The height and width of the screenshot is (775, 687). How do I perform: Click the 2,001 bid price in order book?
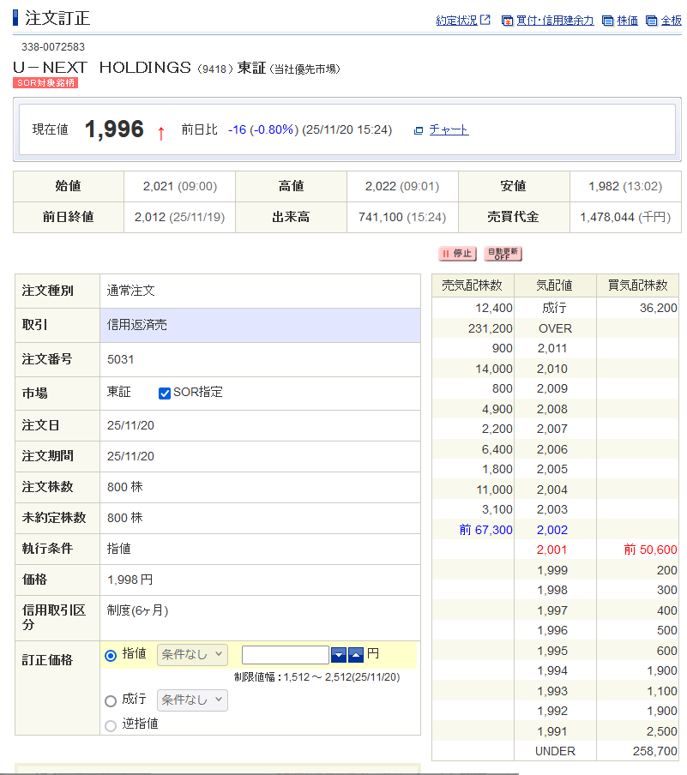(553, 550)
